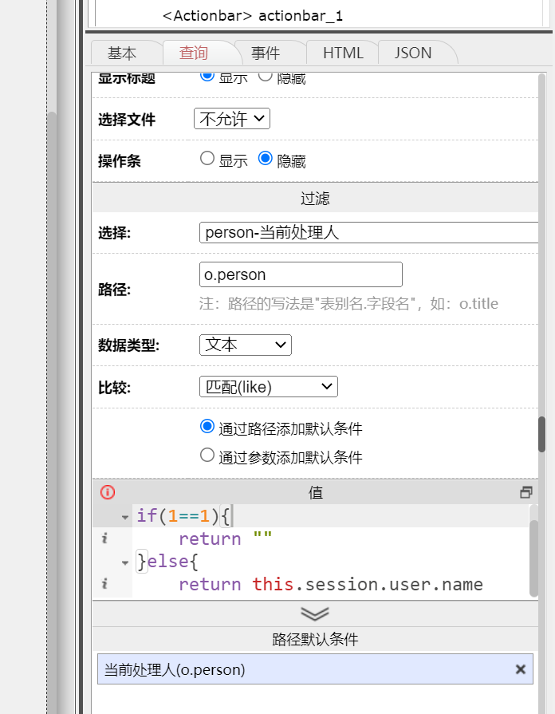Viewport: 555px width, 714px height.
Task: Click the red info icon beside 值
Action: click(108, 492)
